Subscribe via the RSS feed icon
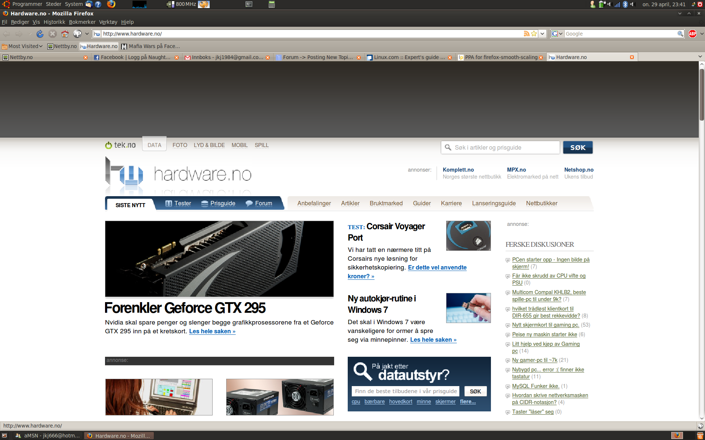This screenshot has width=705, height=440. tap(527, 34)
